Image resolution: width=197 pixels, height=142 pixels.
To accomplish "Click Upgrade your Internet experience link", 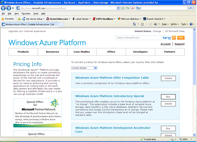I will [x=27, y=31].
